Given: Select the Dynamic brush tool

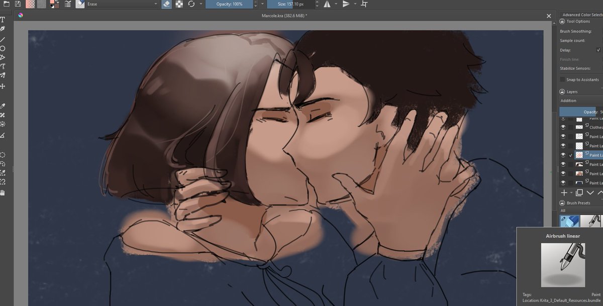Looking at the screenshot, I should (x=3, y=75).
